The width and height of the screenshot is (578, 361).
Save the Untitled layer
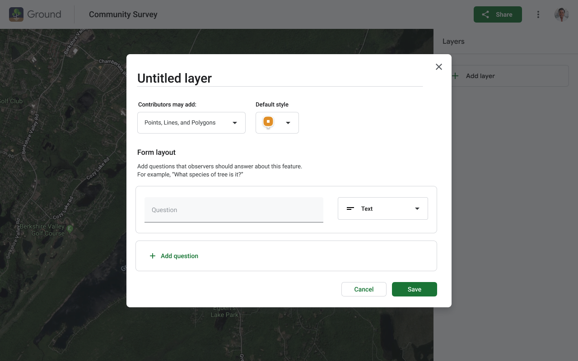pyautogui.click(x=414, y=289)
